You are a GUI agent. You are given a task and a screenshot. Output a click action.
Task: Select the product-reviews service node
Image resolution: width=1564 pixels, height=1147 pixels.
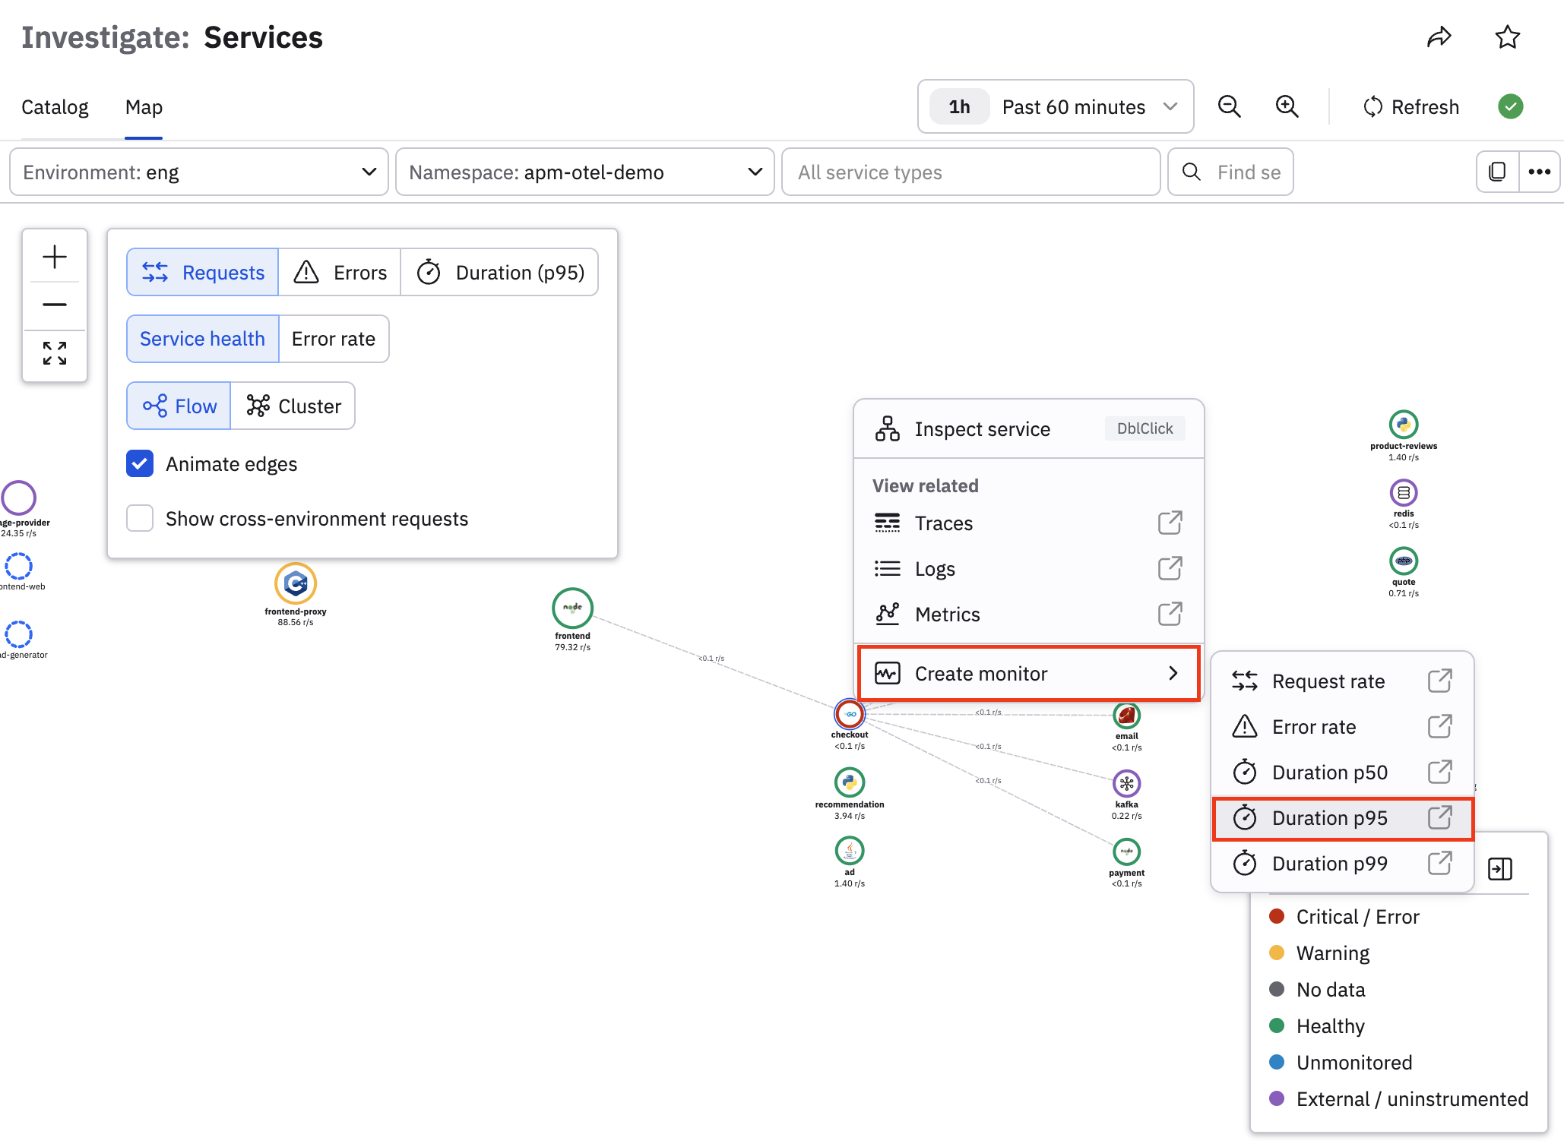tap(1404, 425)
